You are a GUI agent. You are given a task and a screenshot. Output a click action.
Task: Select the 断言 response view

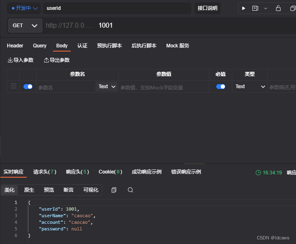[x=69, y=190]
